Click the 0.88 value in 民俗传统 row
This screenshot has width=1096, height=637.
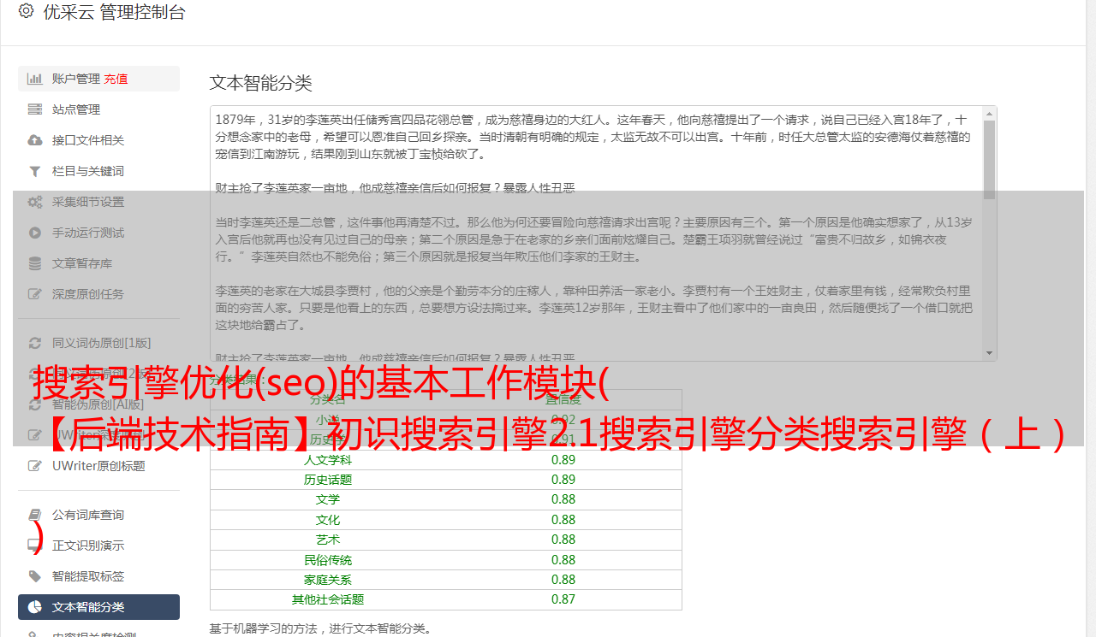pos(563,560)
